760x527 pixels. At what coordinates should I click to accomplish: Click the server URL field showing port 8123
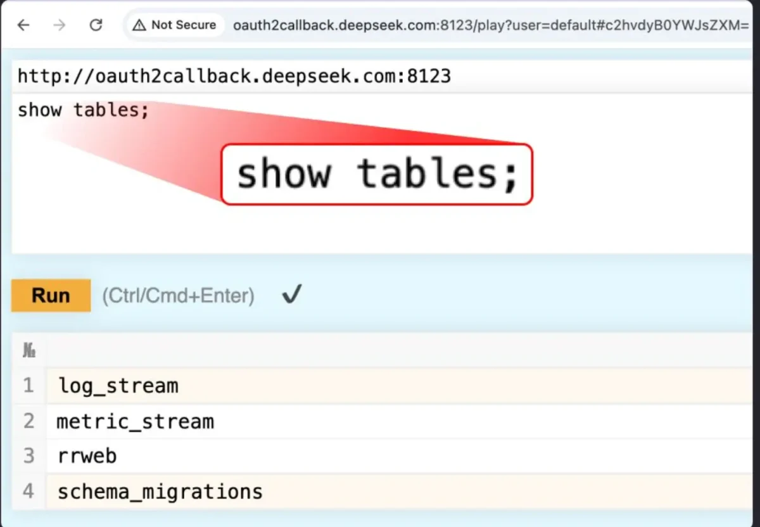click(234, 76)
